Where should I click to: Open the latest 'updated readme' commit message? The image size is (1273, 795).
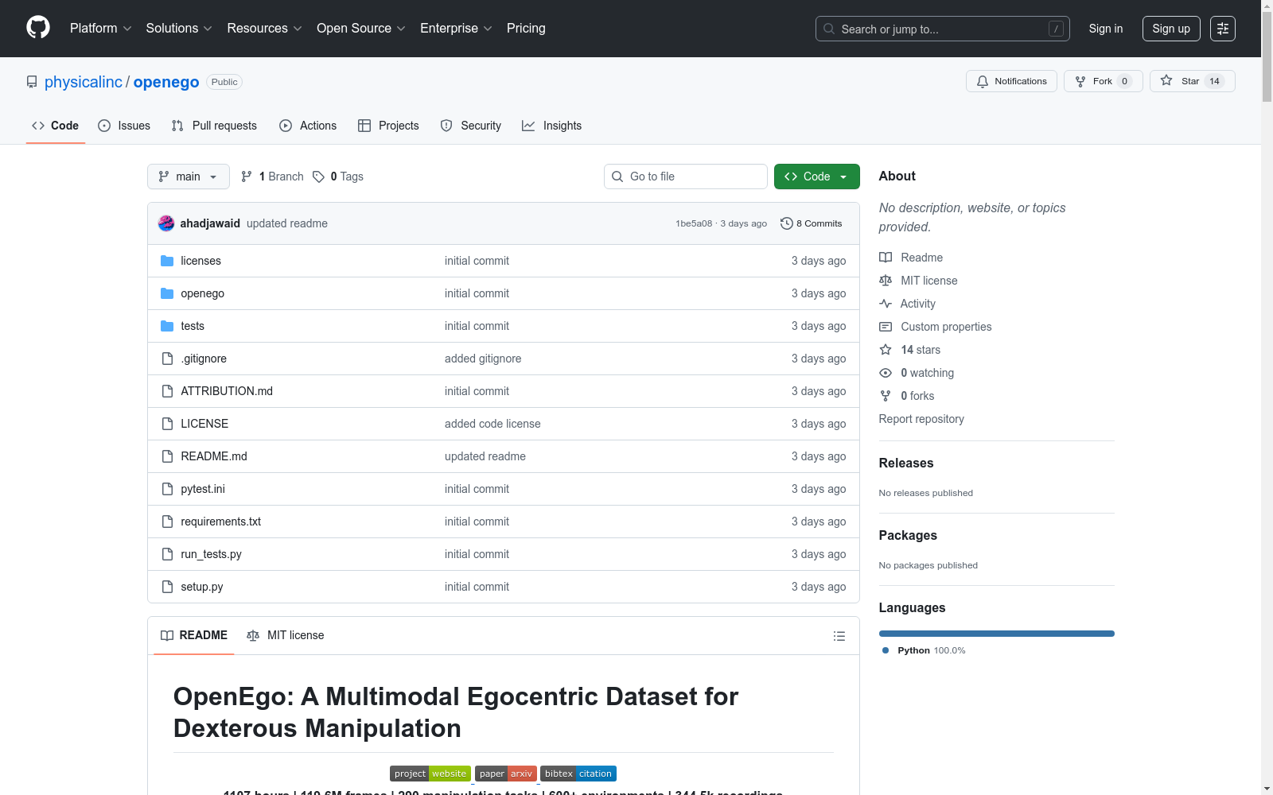tap(287, 223)
